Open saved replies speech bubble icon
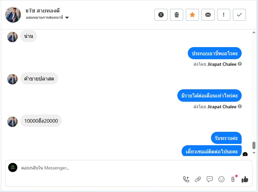This screenshot has height=192, width=258. (209, 179)
